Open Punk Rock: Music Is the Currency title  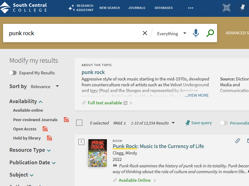(x=158, y=146)
